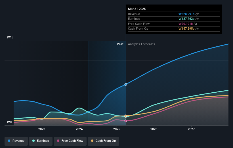Click the pink Free Cash Flow data point

click(126, 121)
